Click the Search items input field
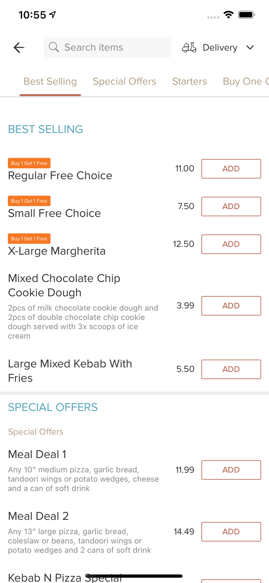This screenshot has width=269, height=583. point(107,47)
